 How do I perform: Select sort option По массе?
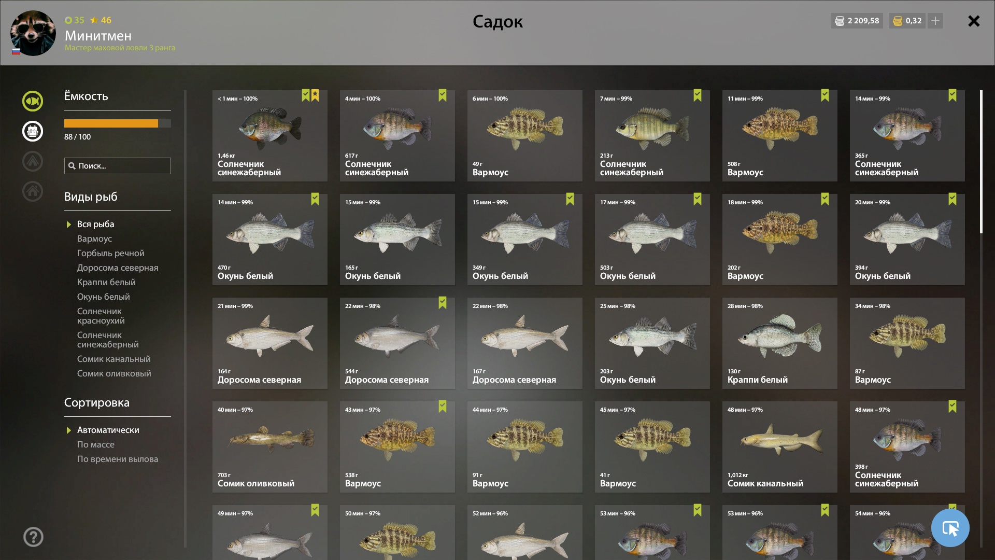coord(96,444)
